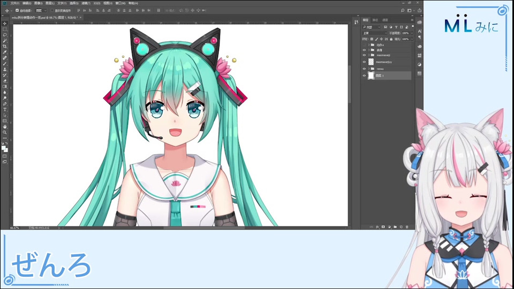The width and height of the screenshot is (514, 289).
Task: Filter layers by shape layer icon
Action: coord(401,27)
